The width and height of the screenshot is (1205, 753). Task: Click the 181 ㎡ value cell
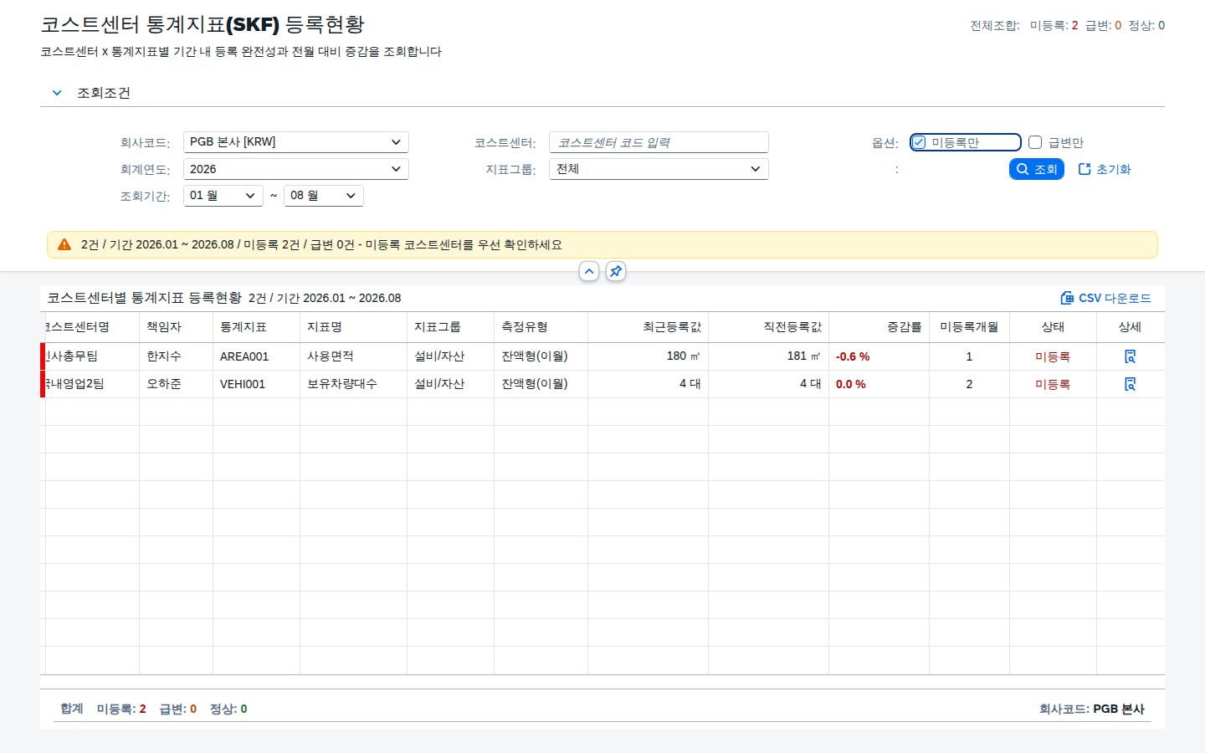click(x=768, y=356)
